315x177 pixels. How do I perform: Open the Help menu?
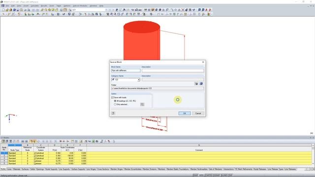pyautogui.click(x=101, y=6)
